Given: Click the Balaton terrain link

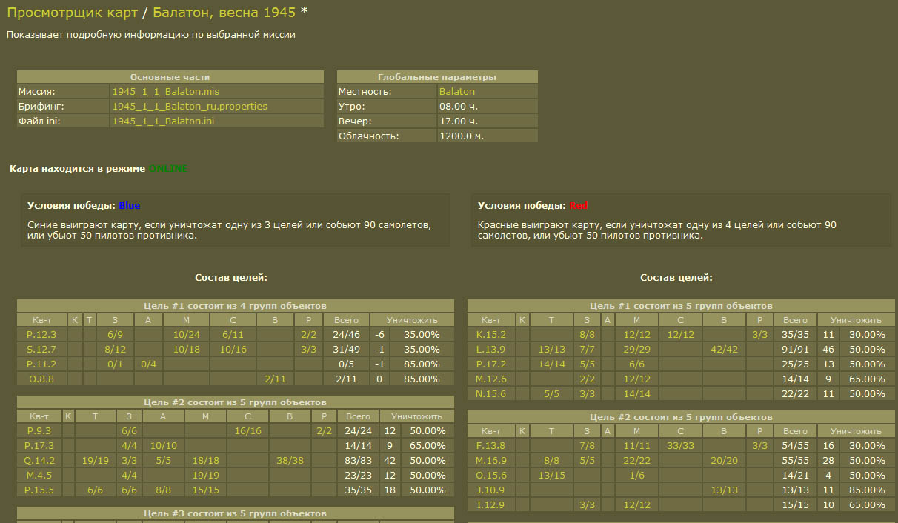Looking at the screenshot, I should coord(457,92).
